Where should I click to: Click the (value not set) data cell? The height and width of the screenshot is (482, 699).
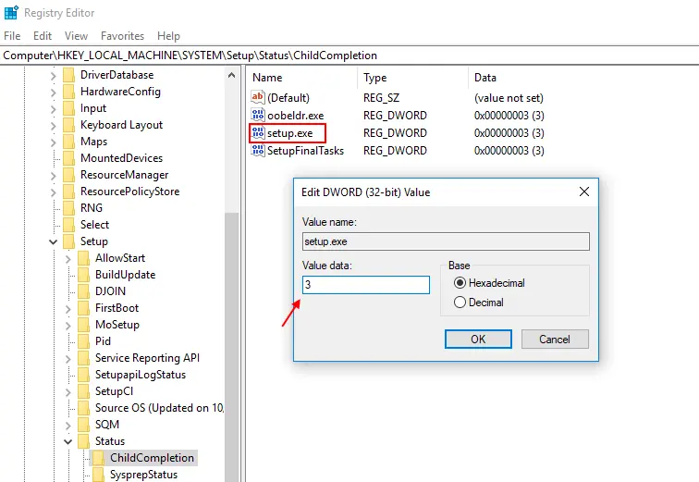[509, 98]
